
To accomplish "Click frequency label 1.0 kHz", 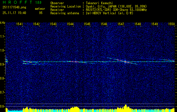I will [x=2, y=51].
